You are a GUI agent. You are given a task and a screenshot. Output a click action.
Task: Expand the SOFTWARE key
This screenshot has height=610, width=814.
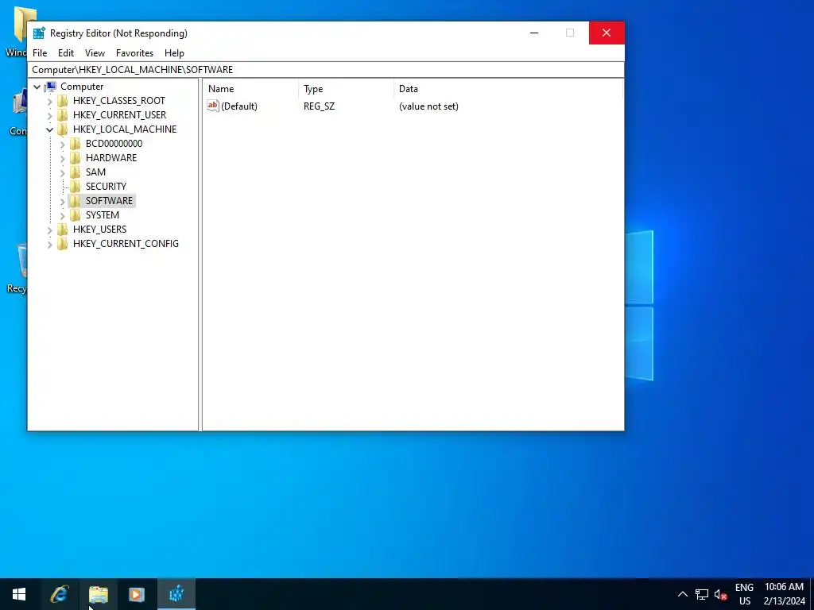[x=62, y=201]
